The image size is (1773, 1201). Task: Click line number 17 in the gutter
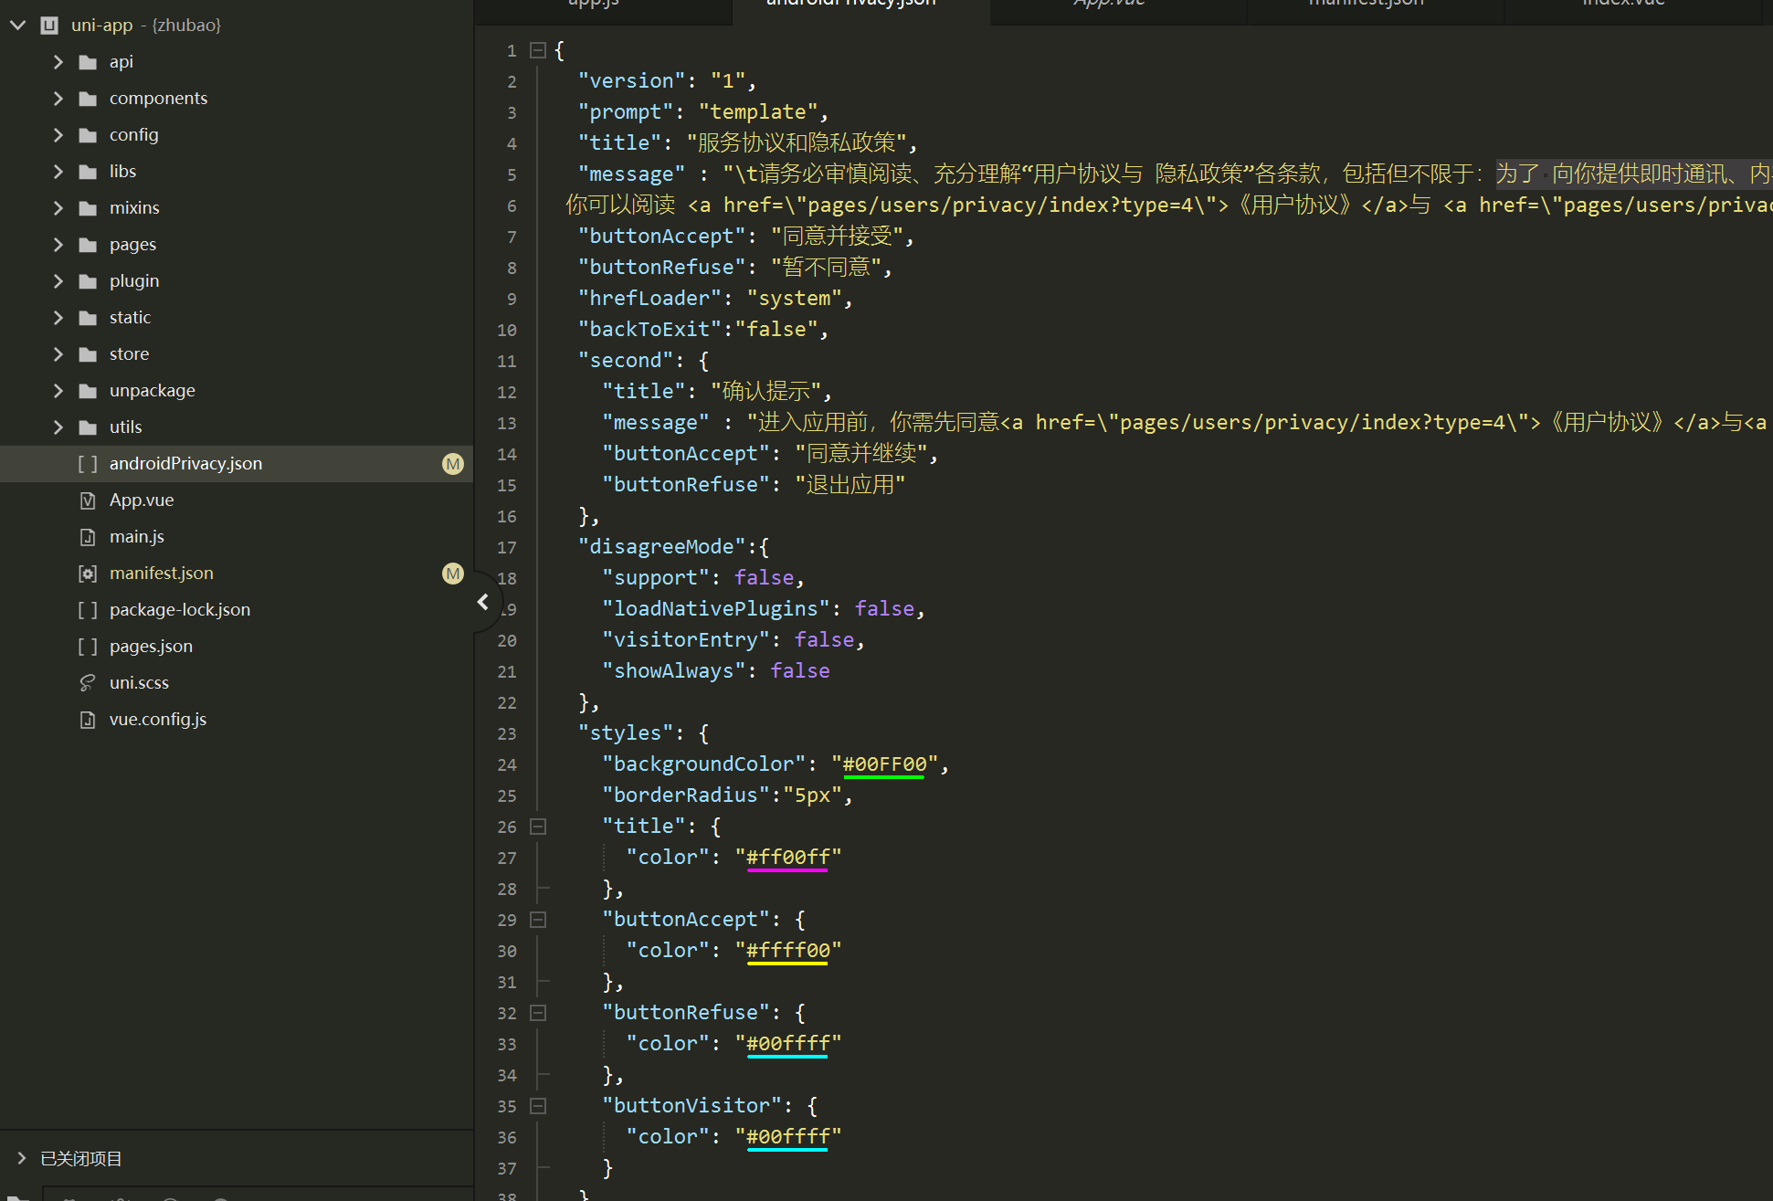coord(507,547)
